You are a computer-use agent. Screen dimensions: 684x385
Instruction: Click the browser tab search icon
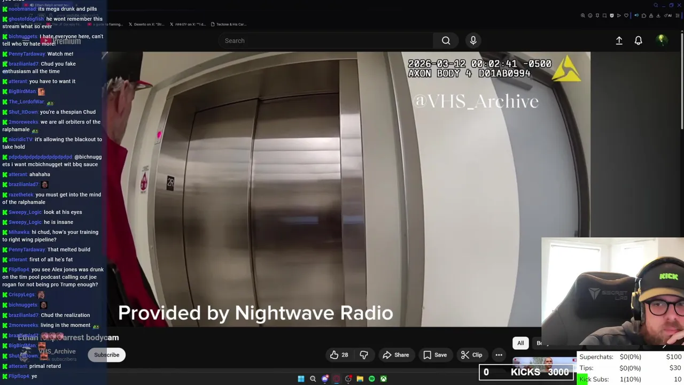[656, 5]
